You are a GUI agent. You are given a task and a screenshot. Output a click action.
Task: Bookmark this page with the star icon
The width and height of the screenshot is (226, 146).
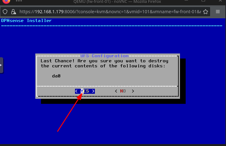tap(206, 12)
